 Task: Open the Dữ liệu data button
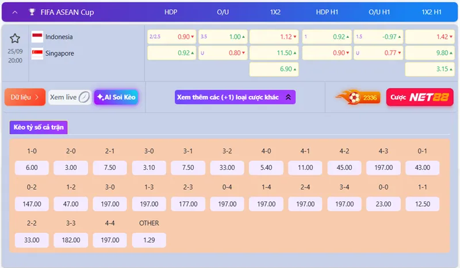[x=25, y=97]
